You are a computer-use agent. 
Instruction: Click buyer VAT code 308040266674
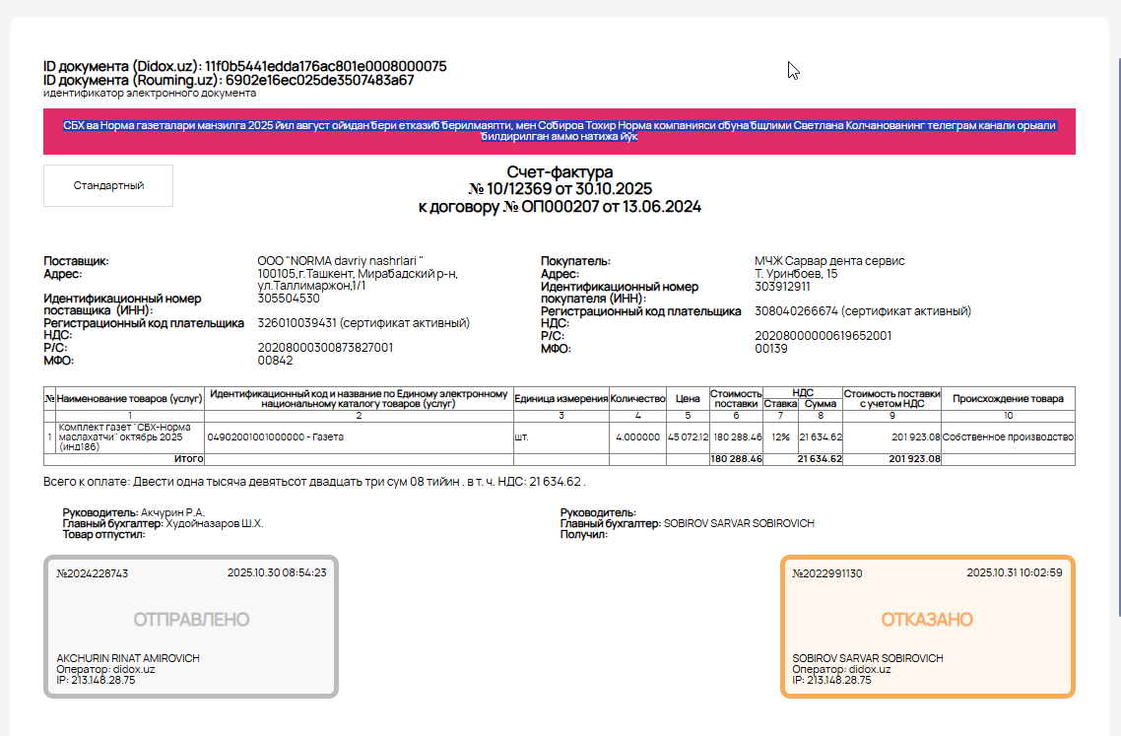point(863,311)
